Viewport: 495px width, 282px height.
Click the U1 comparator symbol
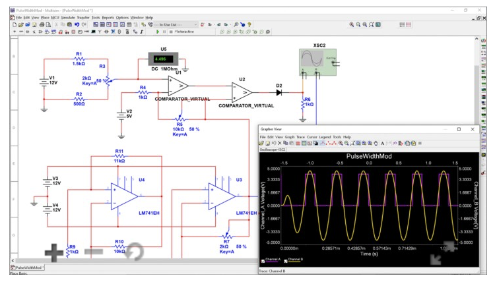[x=178, y=86]
